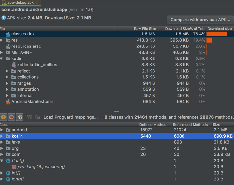Screen dimensions: 234x185
Task: Sort by Download Size column header
Action: [x=177, y=29]
